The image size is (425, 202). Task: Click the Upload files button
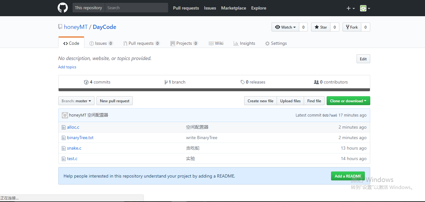290,101
